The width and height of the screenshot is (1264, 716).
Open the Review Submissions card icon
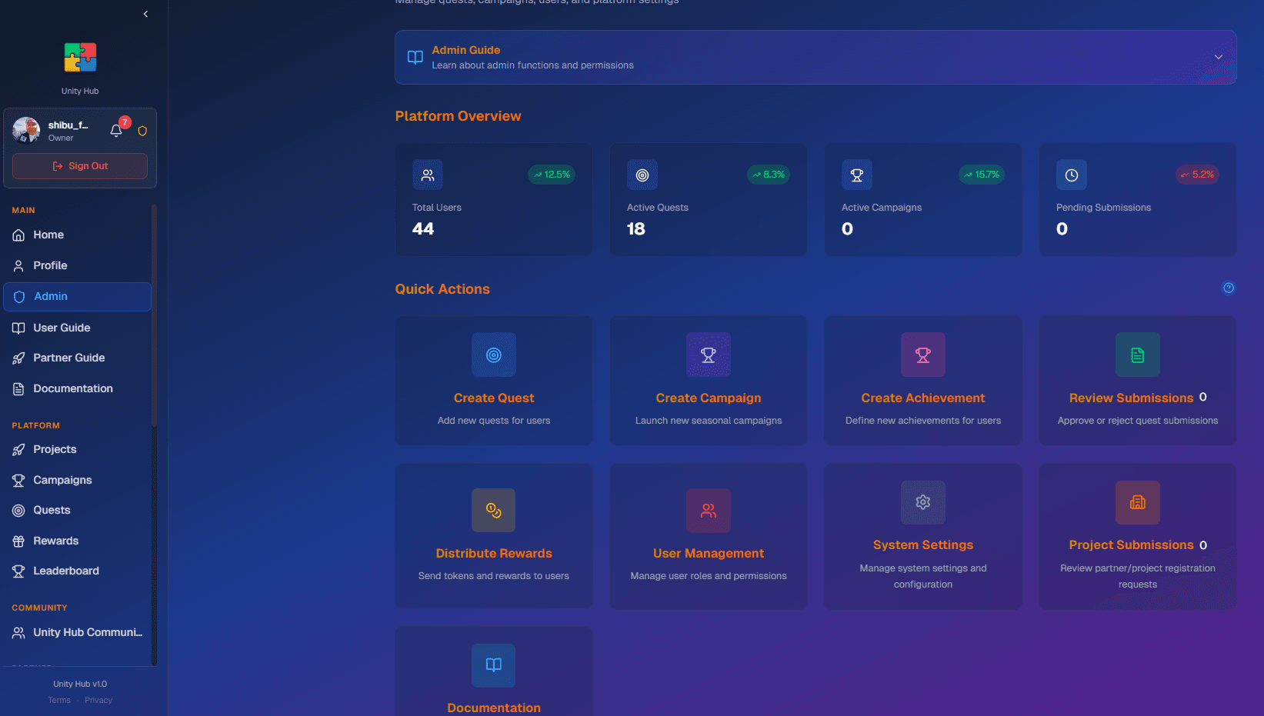coord(1138,355)
